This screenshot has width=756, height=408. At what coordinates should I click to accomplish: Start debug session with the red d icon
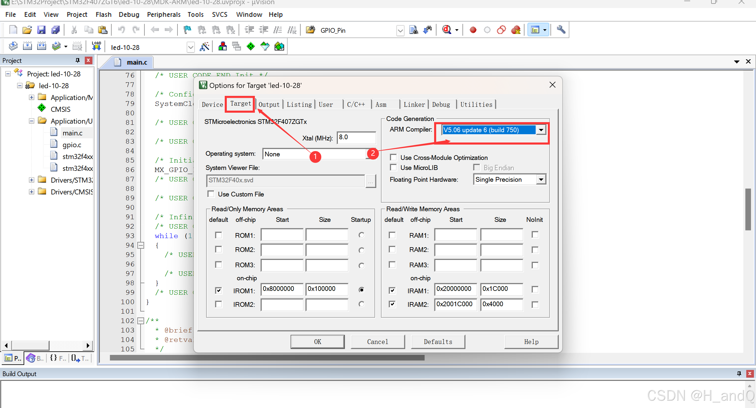(x=447, y=30)
